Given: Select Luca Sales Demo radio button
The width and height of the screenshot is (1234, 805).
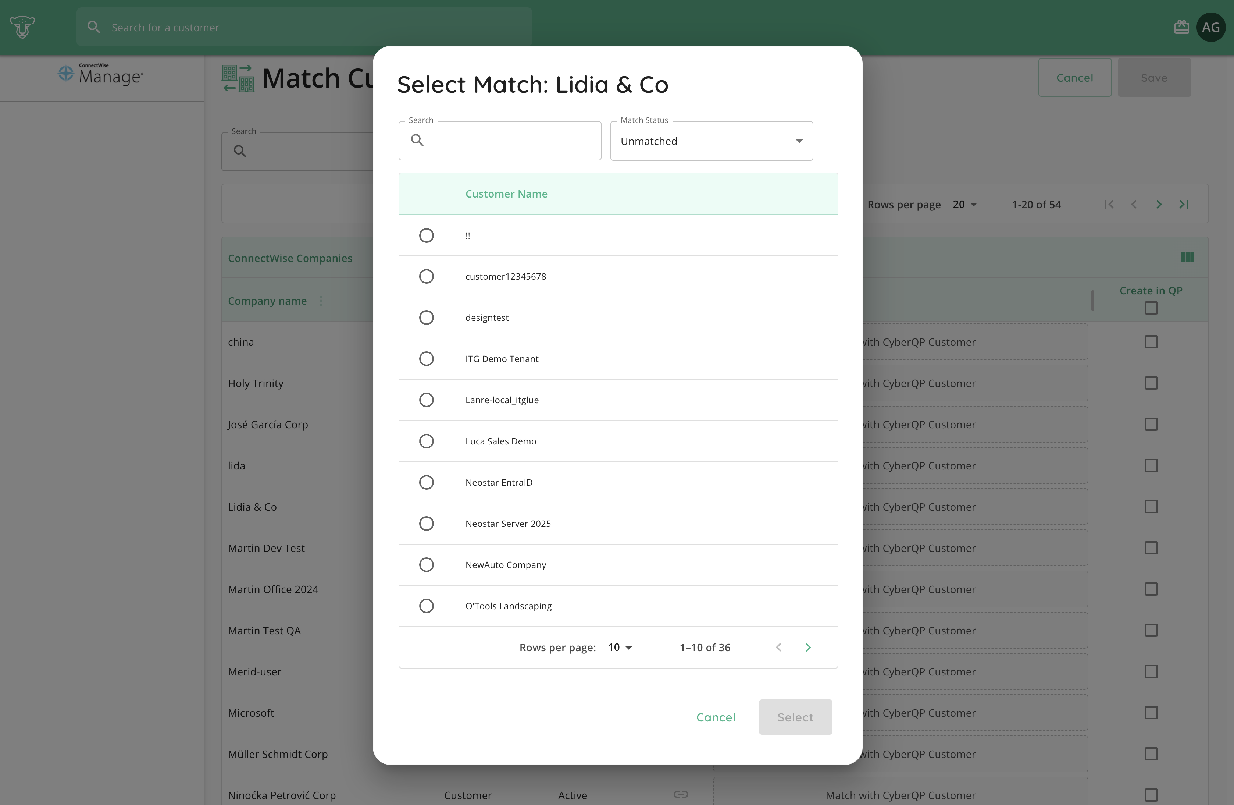Looking at the screenshot, I should point(426,441).
